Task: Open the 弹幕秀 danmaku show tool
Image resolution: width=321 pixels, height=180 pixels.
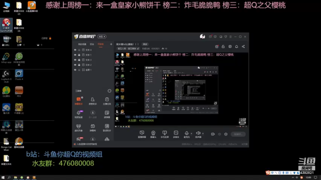Action: pyautogui.click(x=93, y=128)
